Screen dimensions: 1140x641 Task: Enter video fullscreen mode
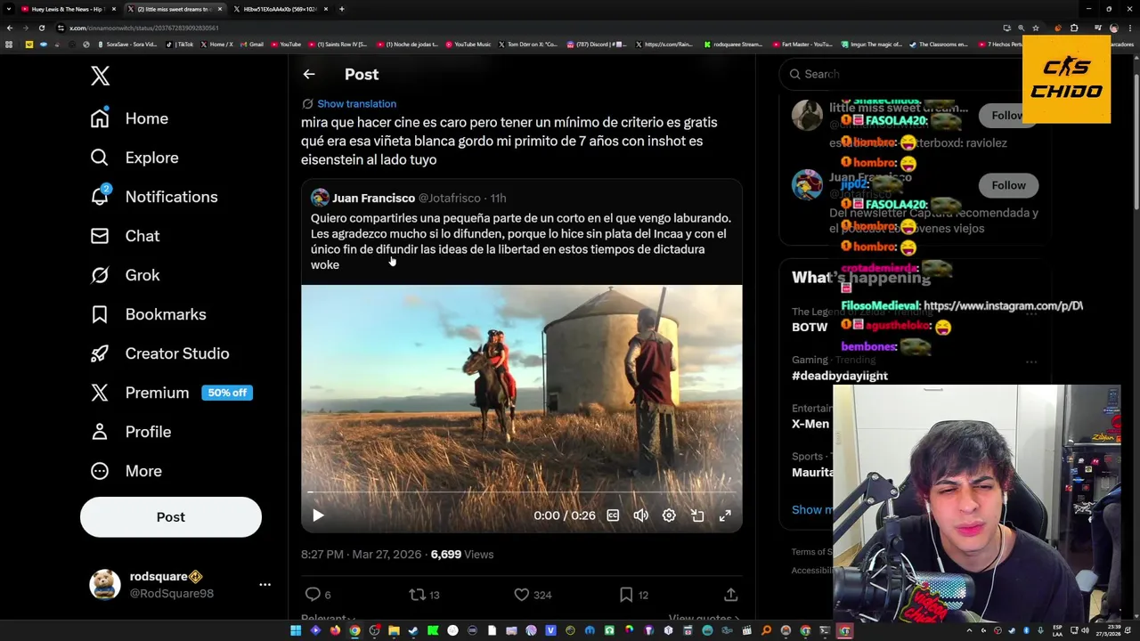click(725, 515)
